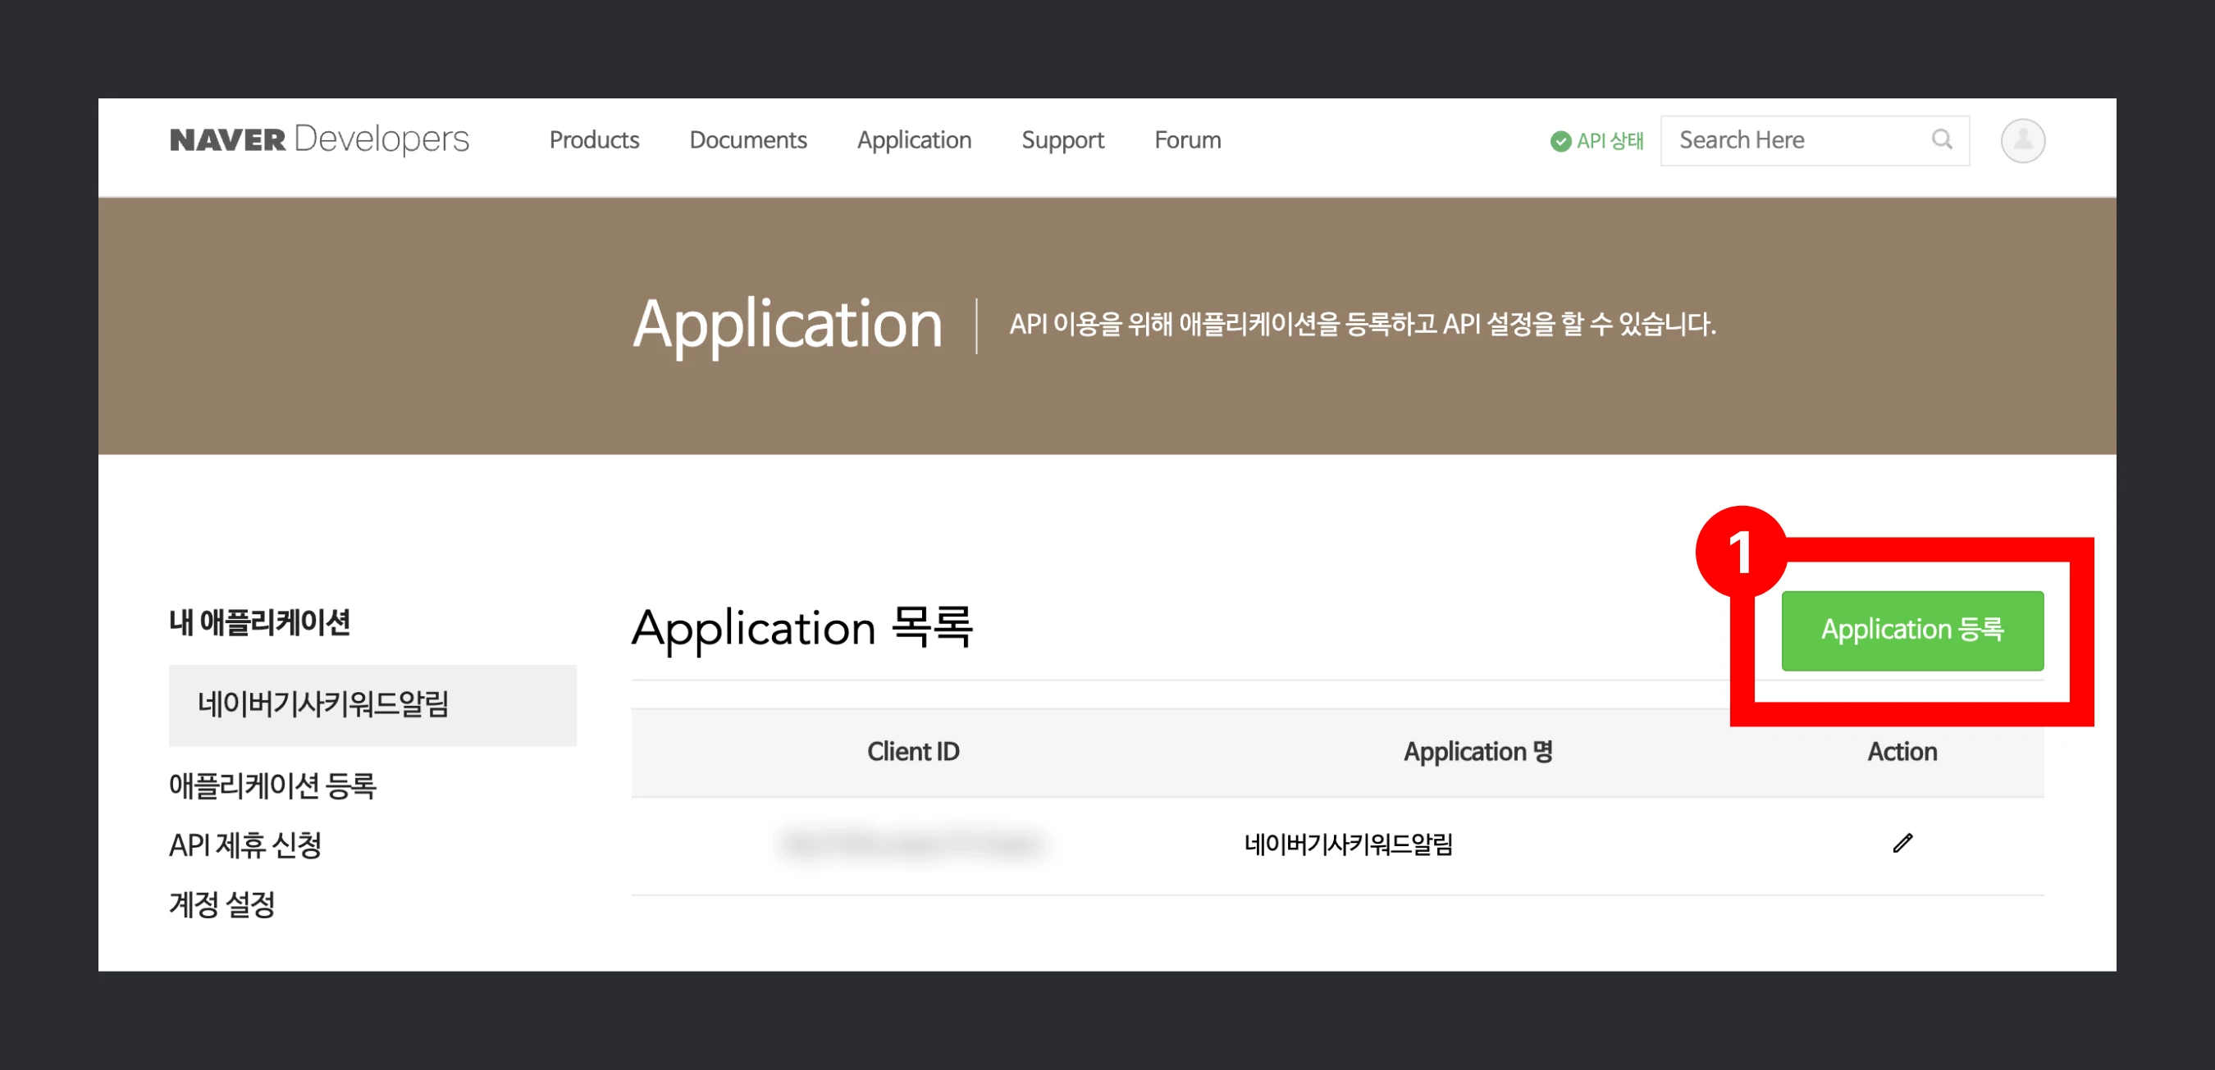Screen dimensions: 2215x1070
Task: Click the blurred Client ID value
Action: (x=912, y=844)
